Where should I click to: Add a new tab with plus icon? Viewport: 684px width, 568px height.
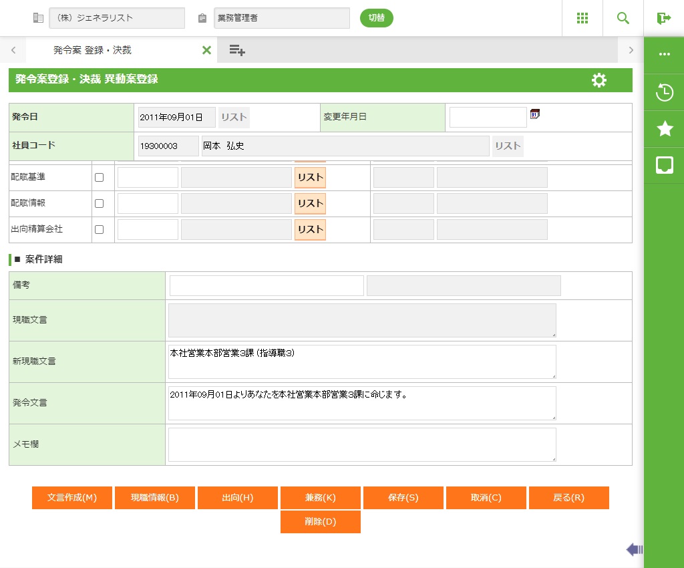236,50
